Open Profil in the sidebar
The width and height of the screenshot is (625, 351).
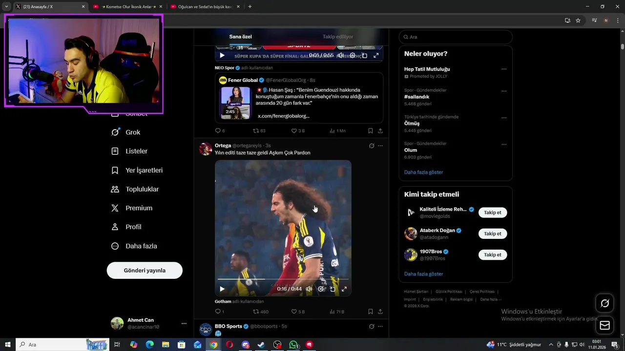tap(126, 227)
